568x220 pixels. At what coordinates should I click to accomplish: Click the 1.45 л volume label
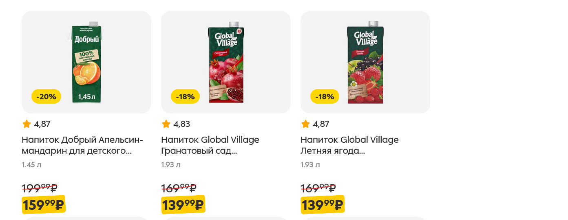click(31, 165)
